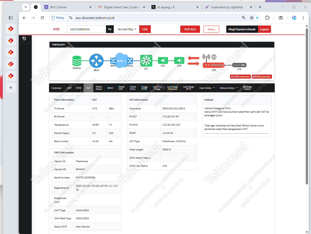The height and width of the screenshot is (234, 311).
Task: Reload the page
Action: [42, 18]
